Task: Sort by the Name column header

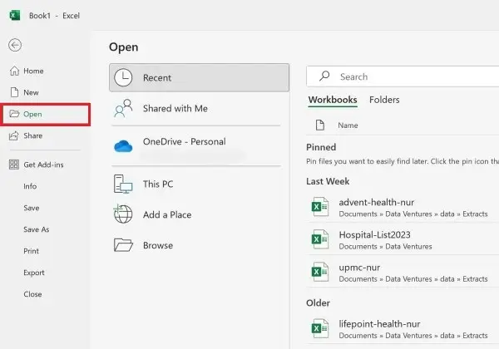Action: click(x=348, y=125)
